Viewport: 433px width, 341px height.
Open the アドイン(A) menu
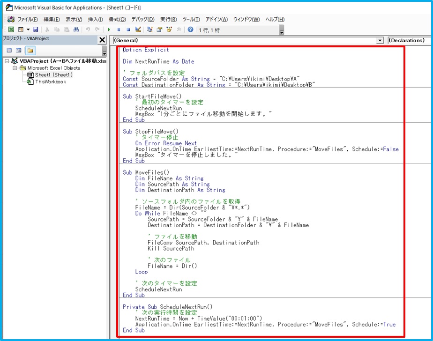click(x=216, y=19)
